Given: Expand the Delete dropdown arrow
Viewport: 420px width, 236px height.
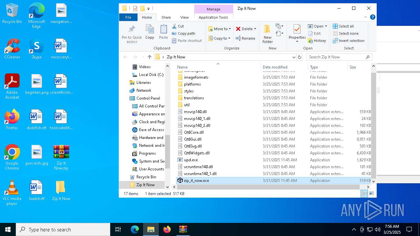Looking at the screenshot, I should tap(255, 29).
